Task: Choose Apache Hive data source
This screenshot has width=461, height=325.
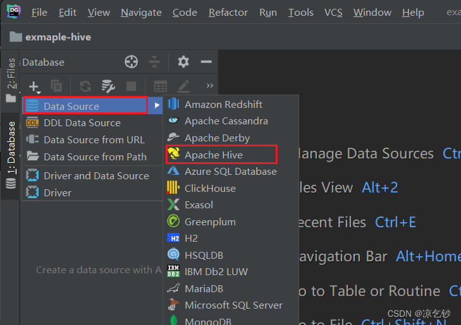Action: click(231, 155)
